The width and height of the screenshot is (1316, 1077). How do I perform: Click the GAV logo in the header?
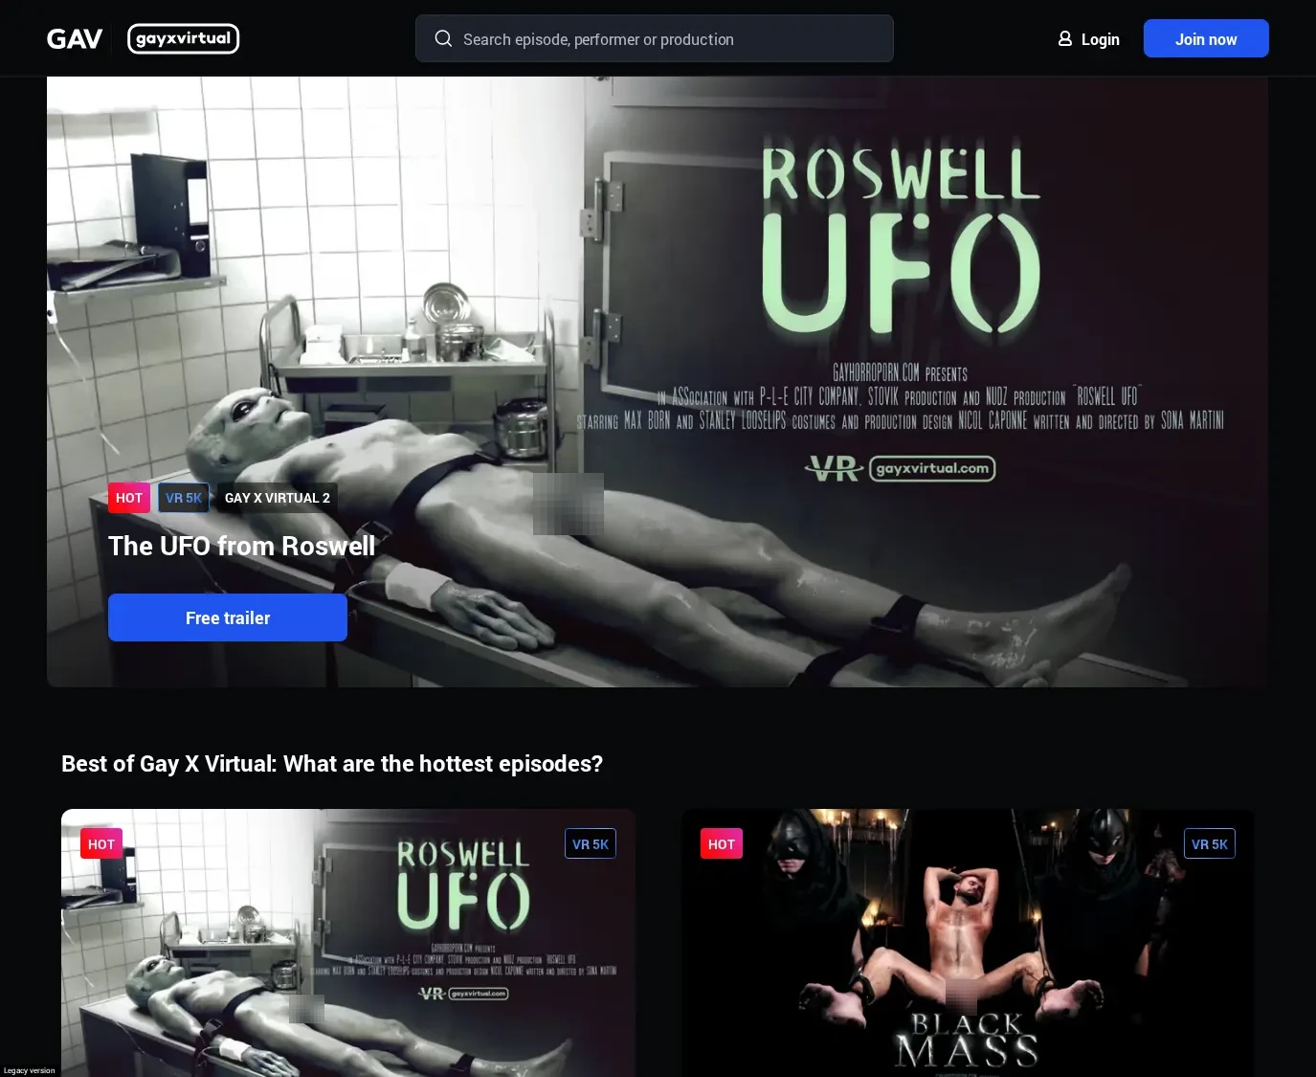75,39
